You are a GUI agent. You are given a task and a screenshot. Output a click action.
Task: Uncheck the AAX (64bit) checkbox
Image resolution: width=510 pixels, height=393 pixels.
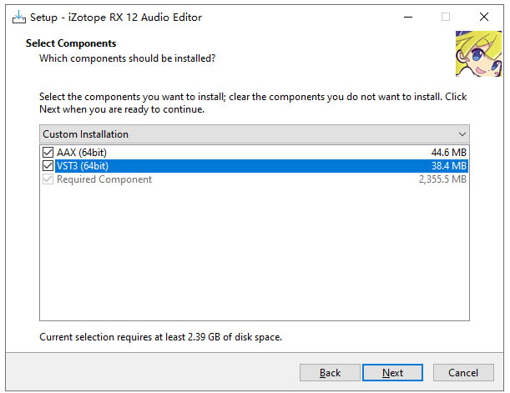pos(48,152)
